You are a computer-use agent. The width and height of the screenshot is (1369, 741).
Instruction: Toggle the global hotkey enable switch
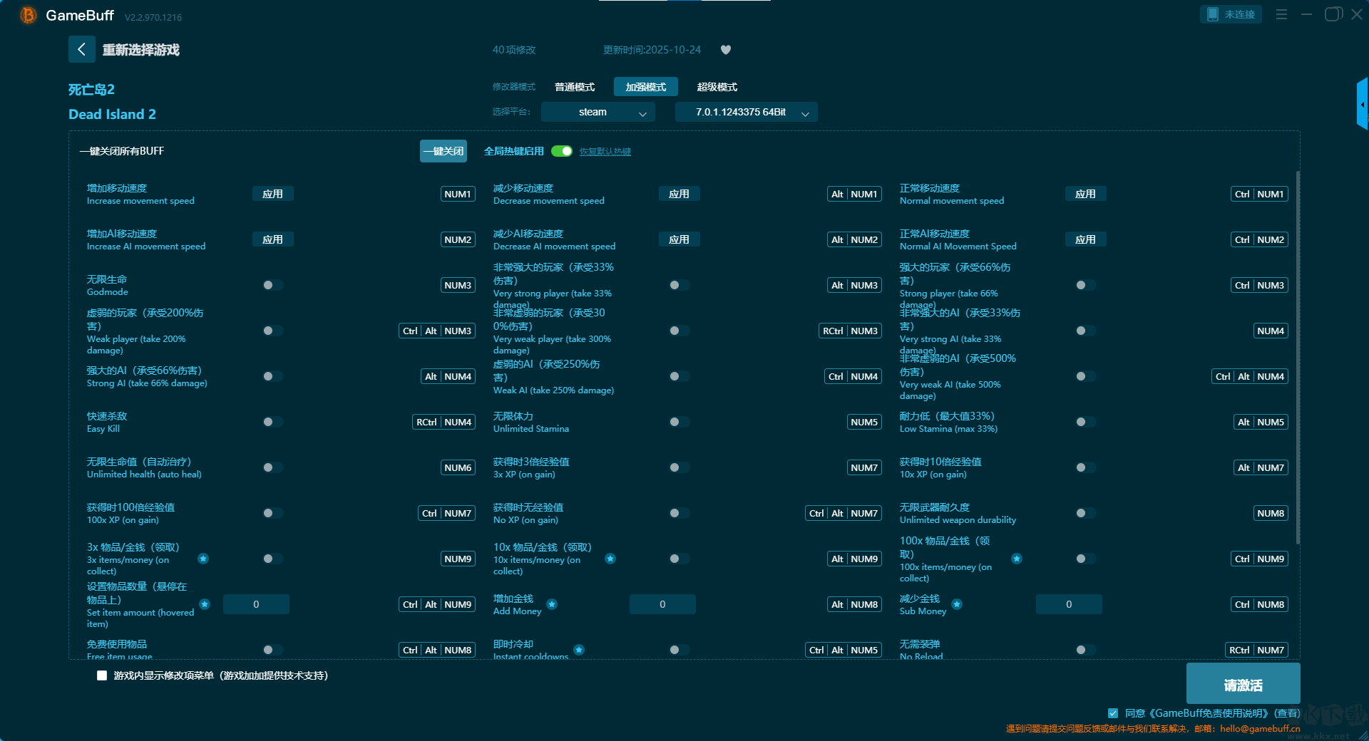(562, 151)
